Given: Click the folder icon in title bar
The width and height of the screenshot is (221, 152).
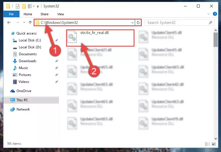Looking at the screenshot, I should coord(8,6).
